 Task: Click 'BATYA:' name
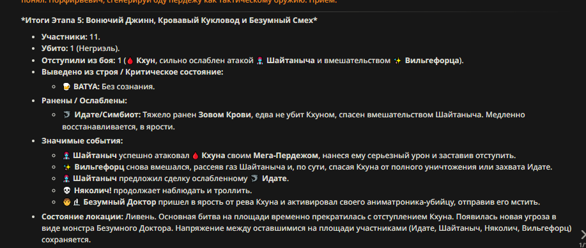(87, 87)
